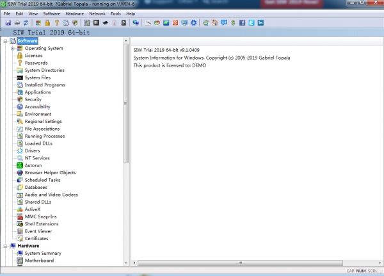Select NT Services tree item
The height and width of the screenshot is (276, 384).
click(x=37, y=158)
